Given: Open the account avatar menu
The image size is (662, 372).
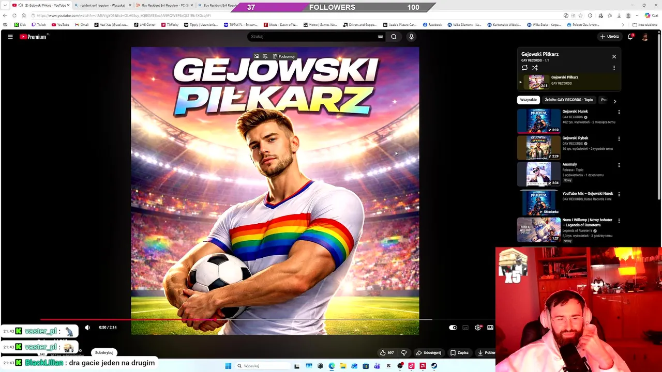Looking at the screenshot, I should 645,37.
